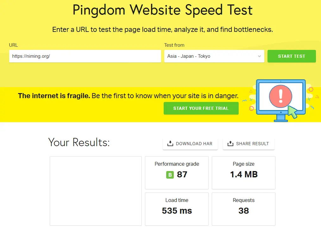Select the Load time 535 ms card
This screenshot has height=231, width=321.
(177, 209)
